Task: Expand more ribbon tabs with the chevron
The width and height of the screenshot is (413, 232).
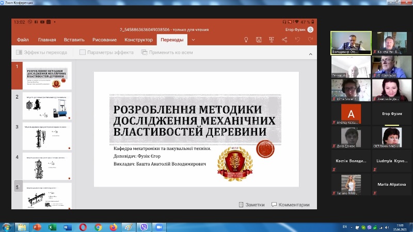Action: (194, 40)
